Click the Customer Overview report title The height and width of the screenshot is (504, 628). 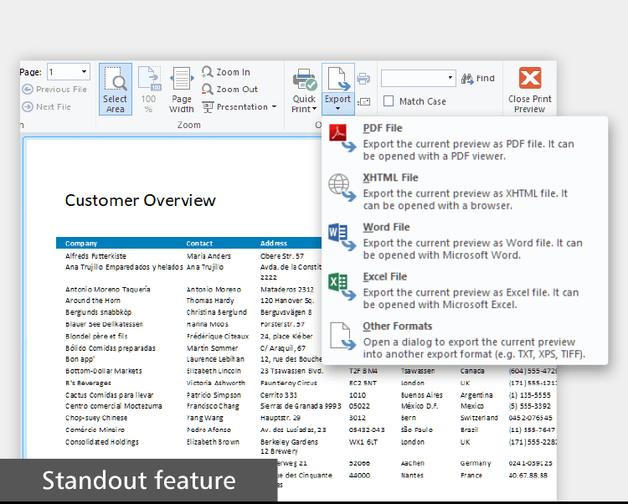click(140, 201)
